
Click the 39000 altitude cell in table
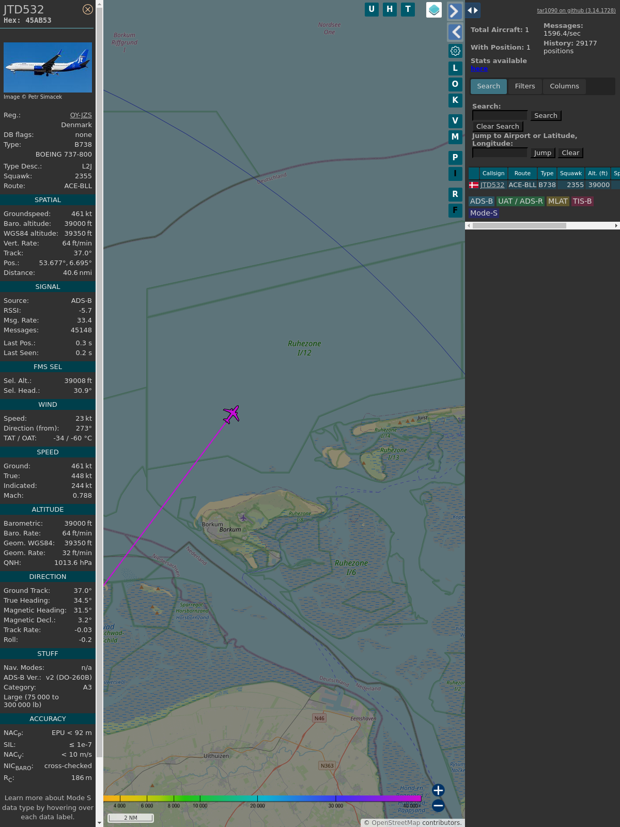[x=599, y=185]
